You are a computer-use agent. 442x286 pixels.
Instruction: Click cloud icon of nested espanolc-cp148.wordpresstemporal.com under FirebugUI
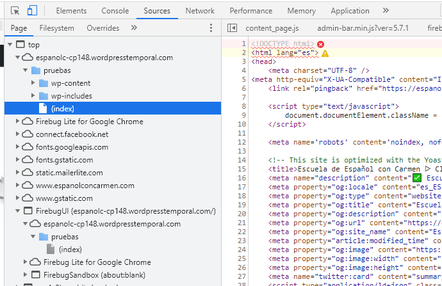point(35,224)
